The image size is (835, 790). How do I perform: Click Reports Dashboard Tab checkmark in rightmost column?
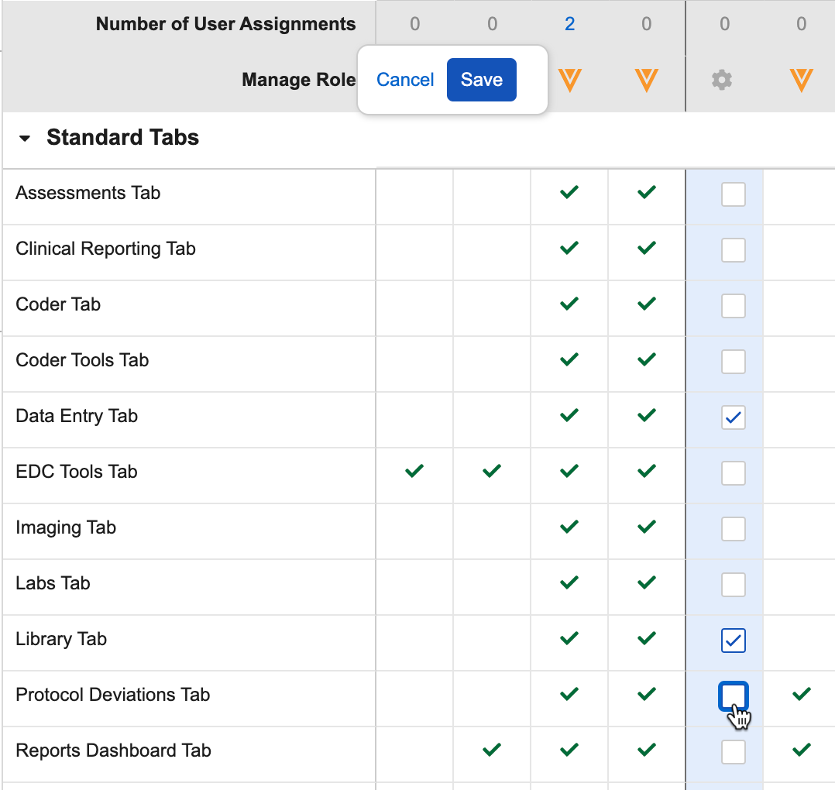(802, 750)
